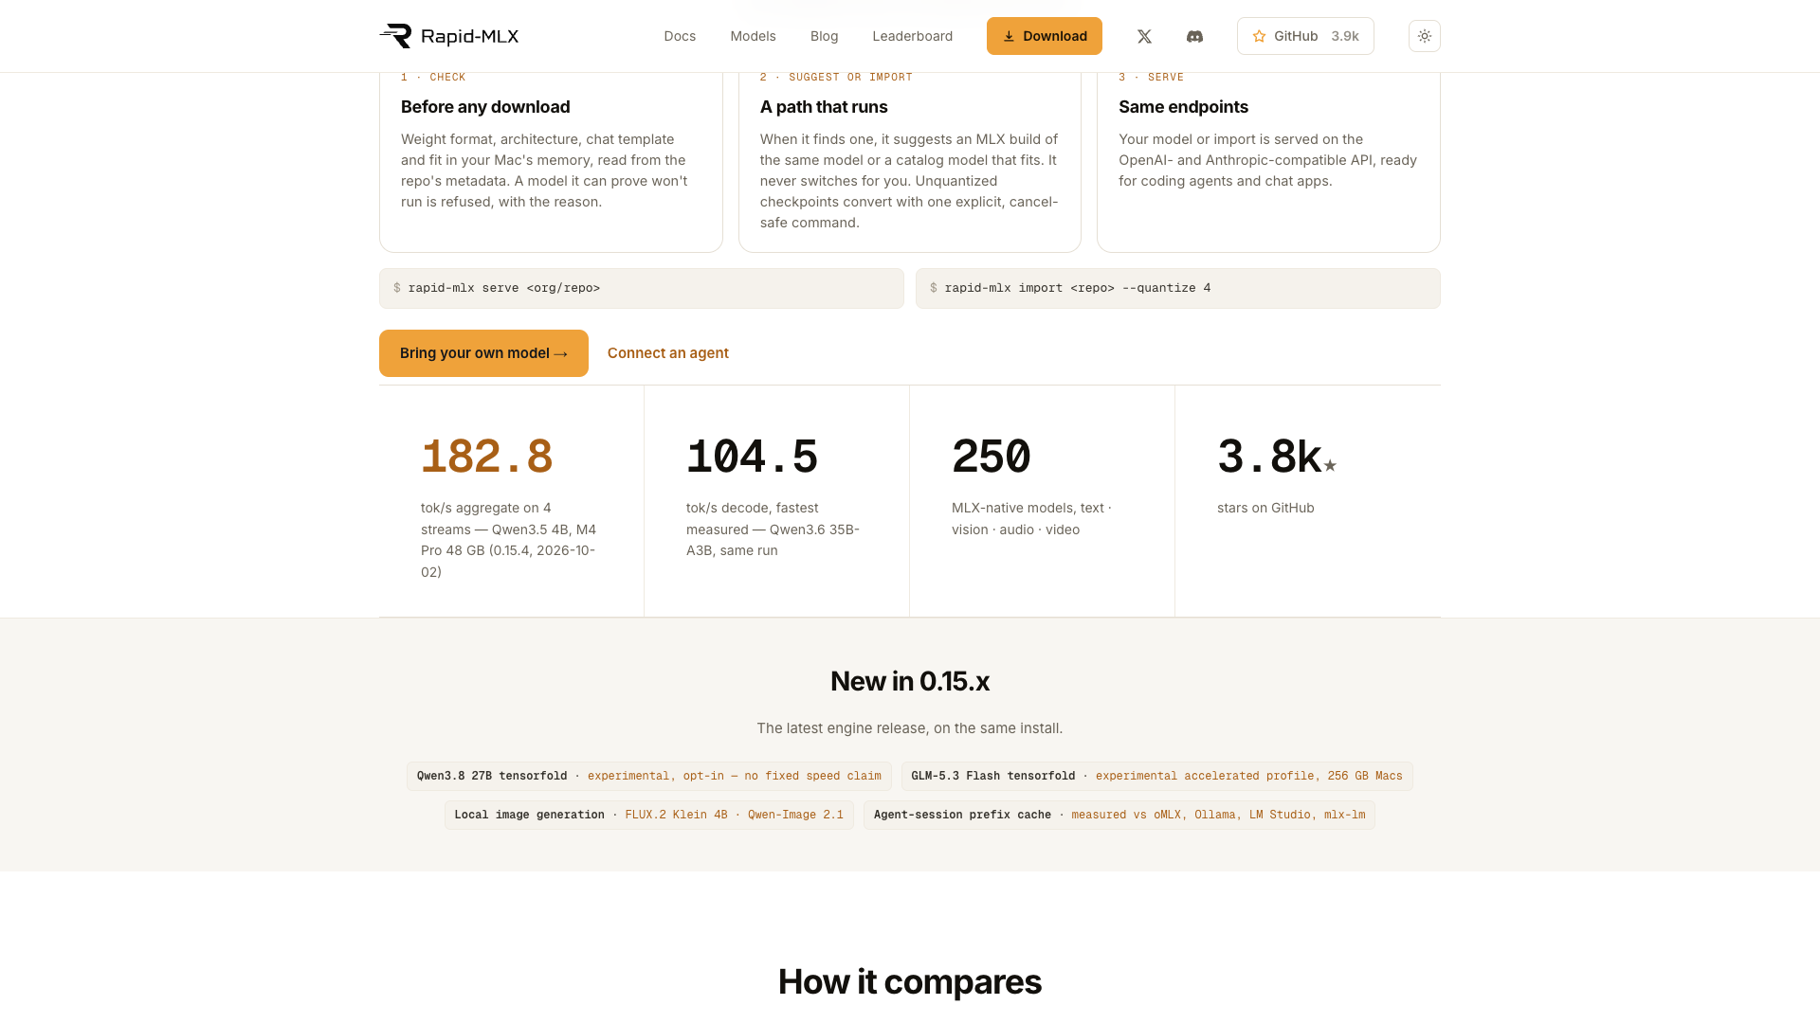Select the rapid-mlx import --quantize command box
Screen dimensions: 1820x1023
pos(1177,288)
